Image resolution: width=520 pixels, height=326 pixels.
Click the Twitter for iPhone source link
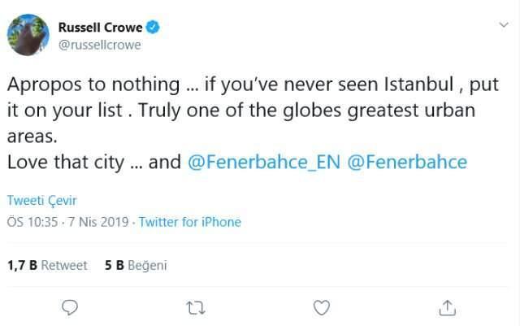point(190,222)
